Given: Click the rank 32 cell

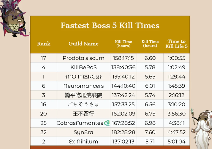Looking at the screenshot, I should (44, 132).
